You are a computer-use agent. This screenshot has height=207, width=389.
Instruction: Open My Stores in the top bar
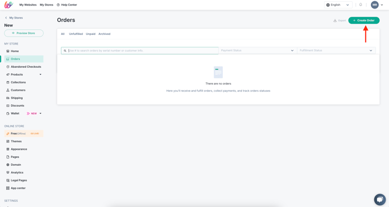(46, 5)
